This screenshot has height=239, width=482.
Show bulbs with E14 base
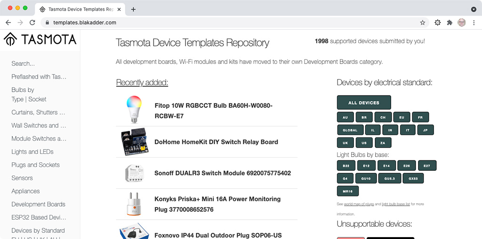point(386,166)
